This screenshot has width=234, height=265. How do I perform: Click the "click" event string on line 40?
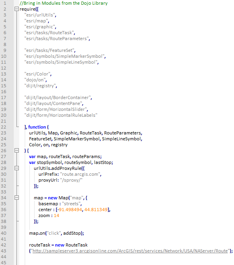point(54,233)
